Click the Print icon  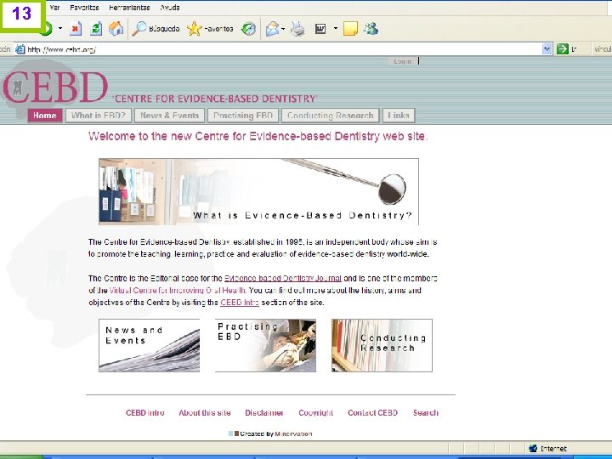tap(297, 29)
